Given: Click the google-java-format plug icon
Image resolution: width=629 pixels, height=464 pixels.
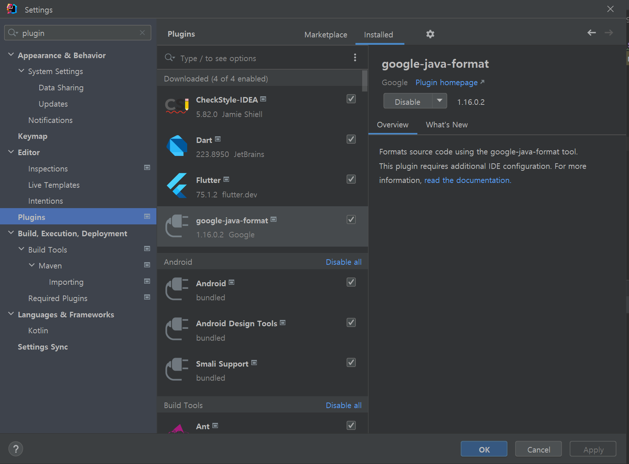Looking at the screenshot, I should click(177, 226).
